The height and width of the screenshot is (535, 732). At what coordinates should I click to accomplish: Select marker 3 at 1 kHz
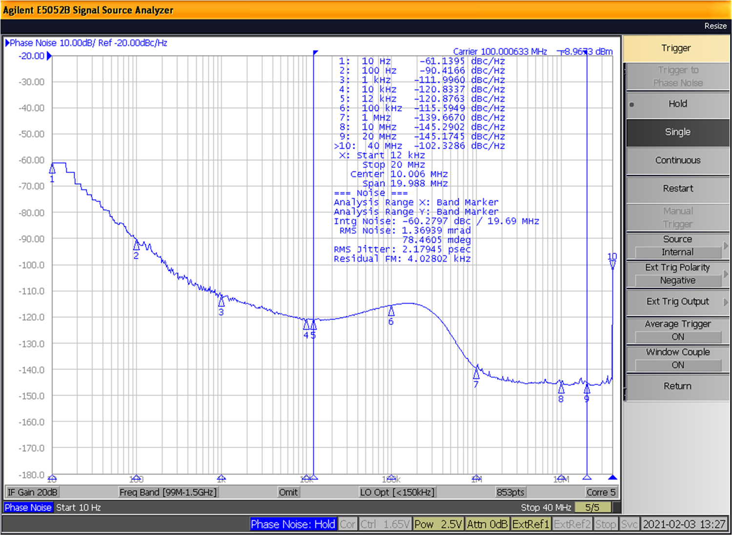[221, 301]
